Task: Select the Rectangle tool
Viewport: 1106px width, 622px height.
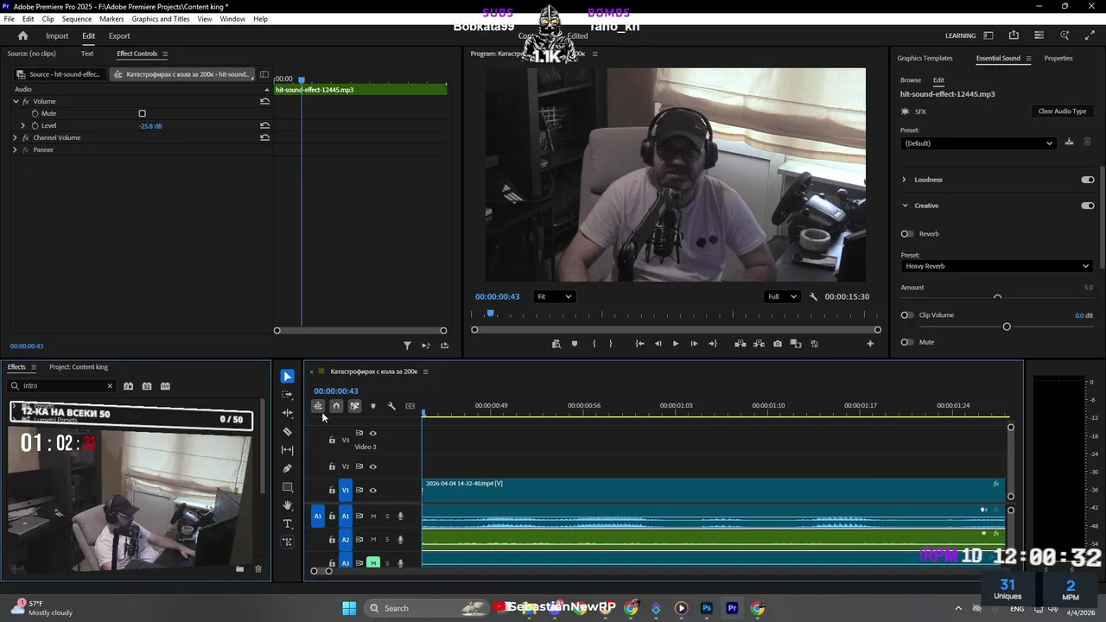Action: pos(288,487)
